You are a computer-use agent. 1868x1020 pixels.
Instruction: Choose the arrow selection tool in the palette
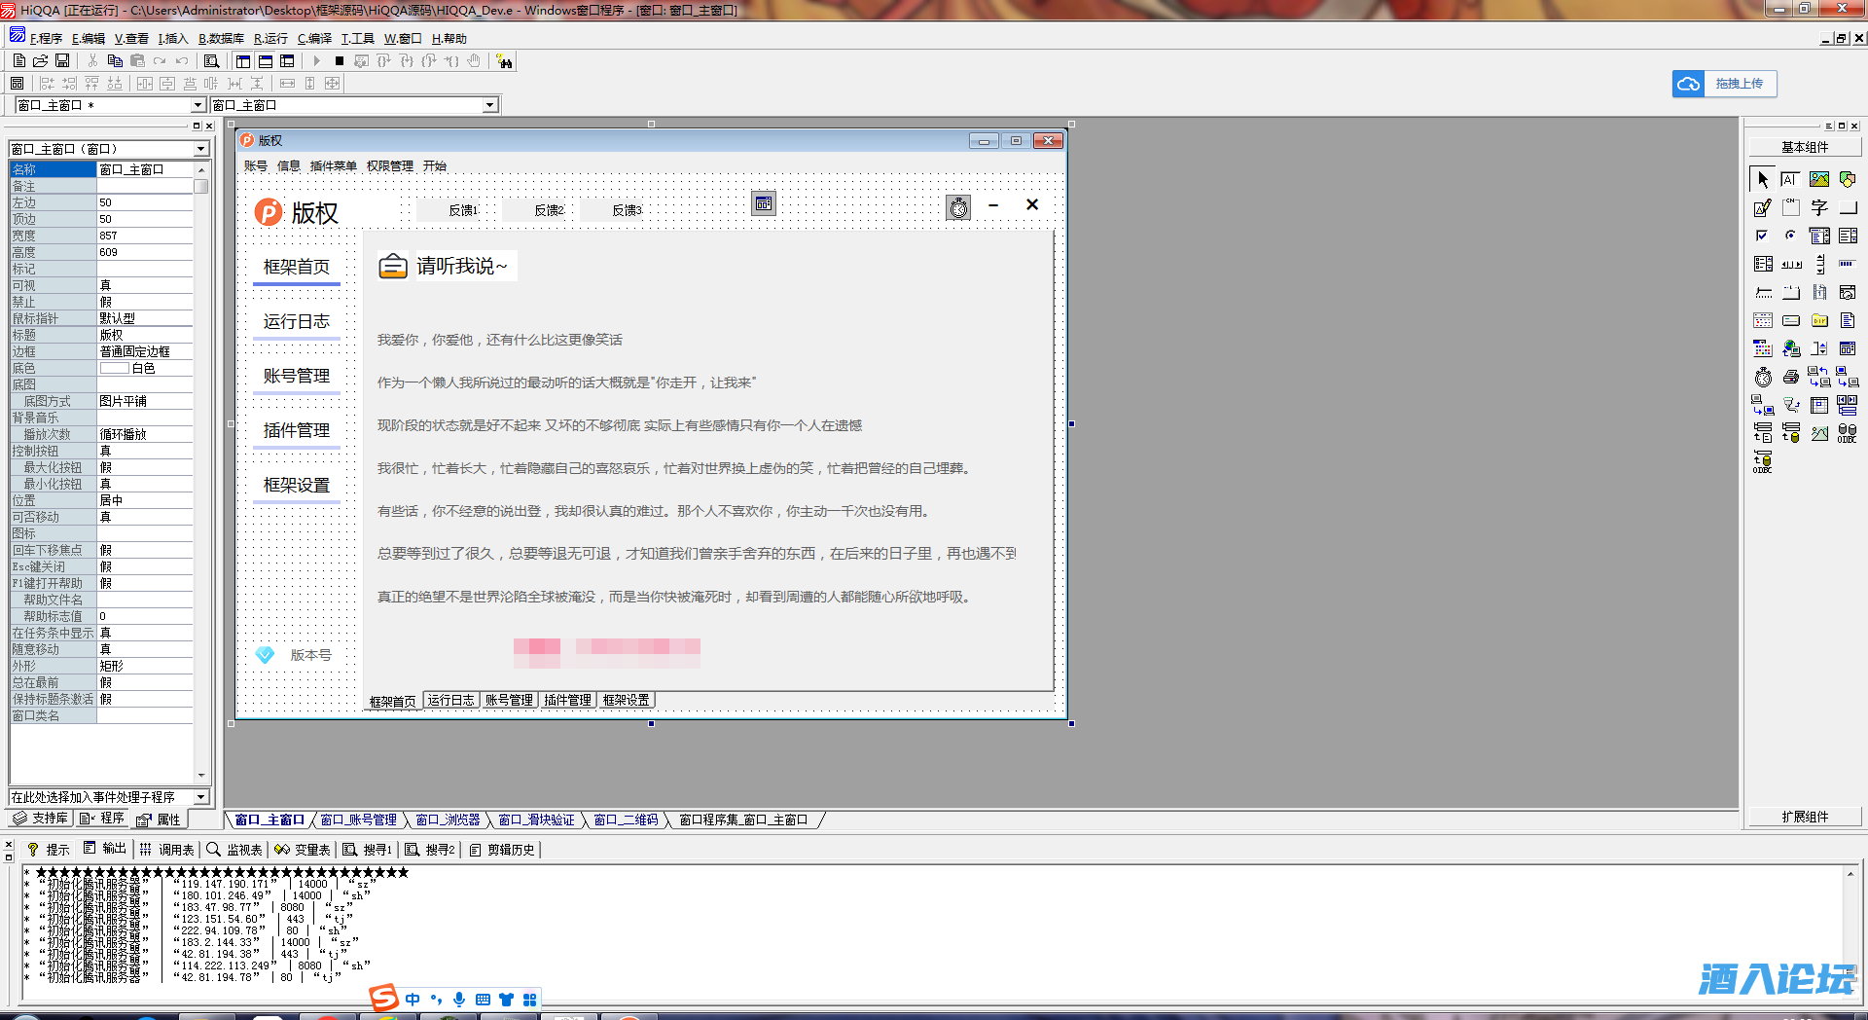(x=1762, y=179)
